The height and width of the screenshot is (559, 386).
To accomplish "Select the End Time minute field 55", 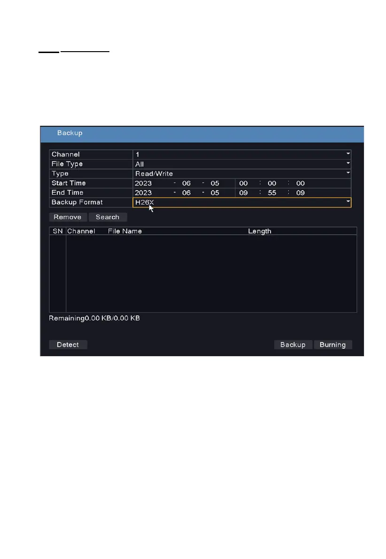I will click(272, 193).
